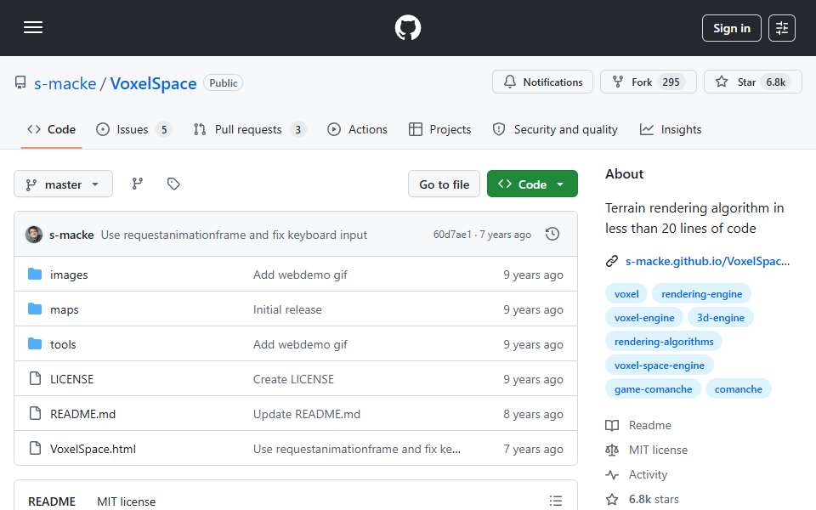Switch to MIT license tab below files
The width and height of the screenshot is (816, 510).
coord(126,501)
